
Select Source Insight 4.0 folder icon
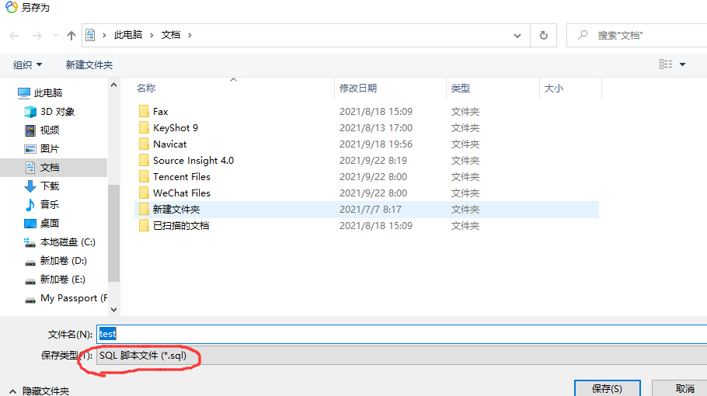click(144, 161)
